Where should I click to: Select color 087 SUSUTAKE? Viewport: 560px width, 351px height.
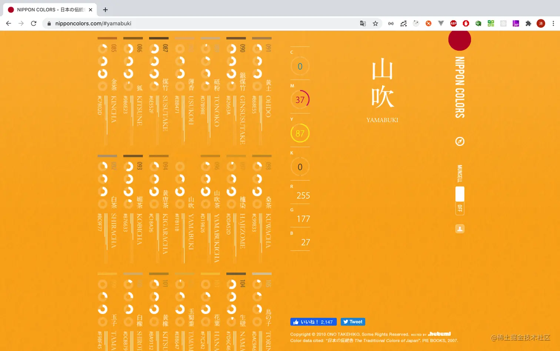(159, 91)
